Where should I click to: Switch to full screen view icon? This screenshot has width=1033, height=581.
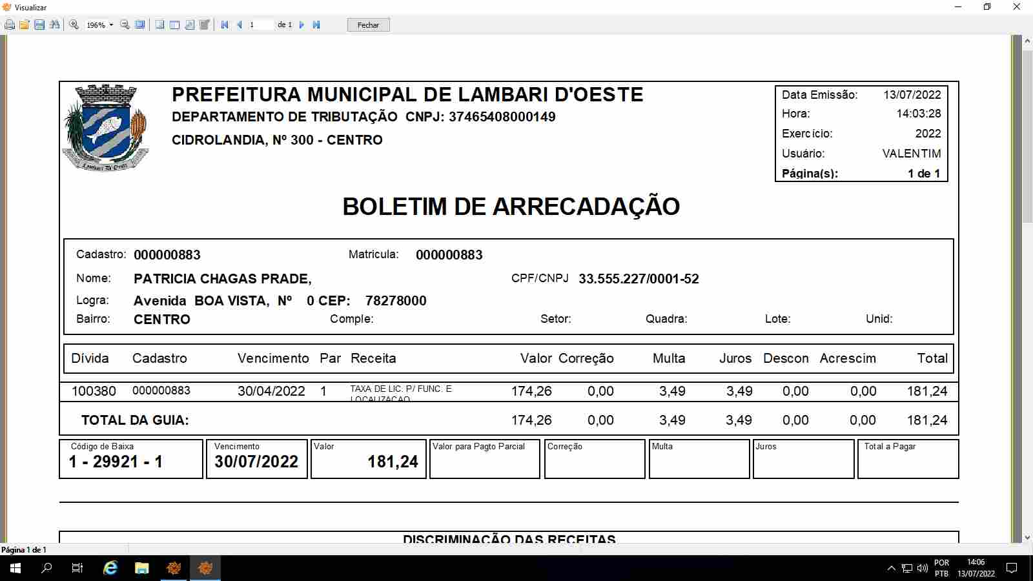click(139, 25)
